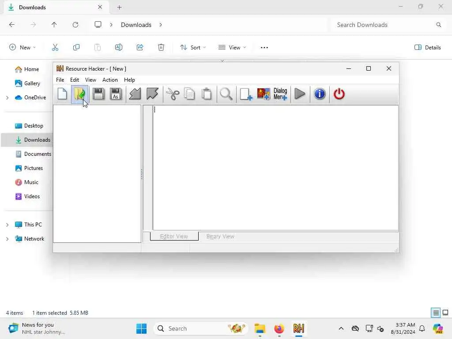Switch to details list view layout

(x=436, y=313)
